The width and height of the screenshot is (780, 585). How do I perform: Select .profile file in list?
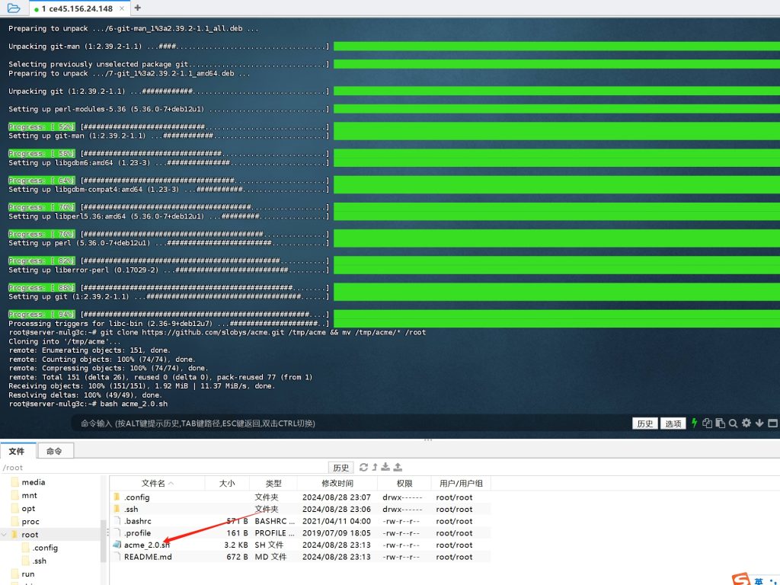tap(137, 532)
